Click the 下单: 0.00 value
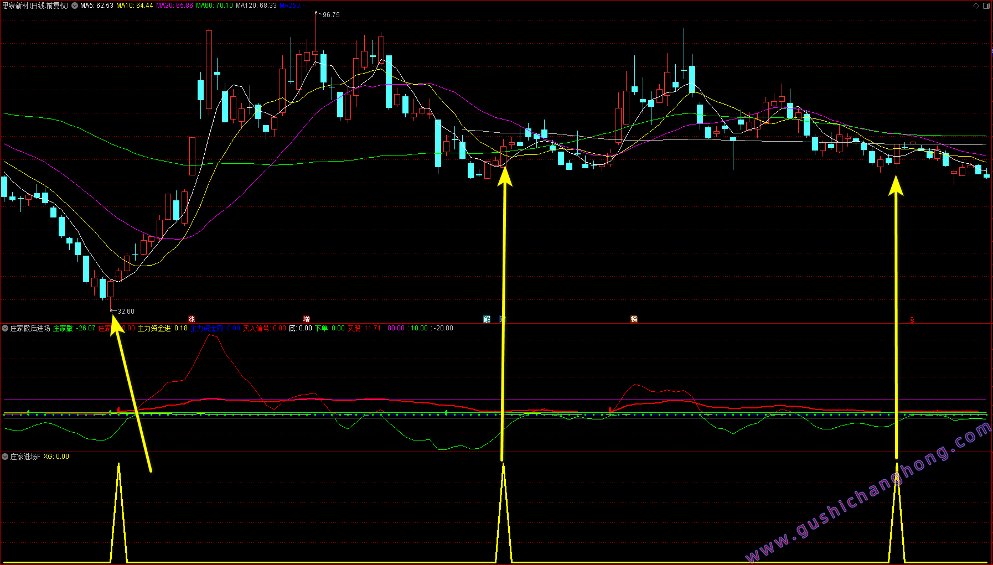The width and height of the screenshot is (993, 565). (330, 328)
